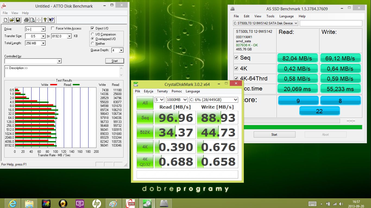
Task: Click the battery power tray icon
Action: click(x=328, y=204)
